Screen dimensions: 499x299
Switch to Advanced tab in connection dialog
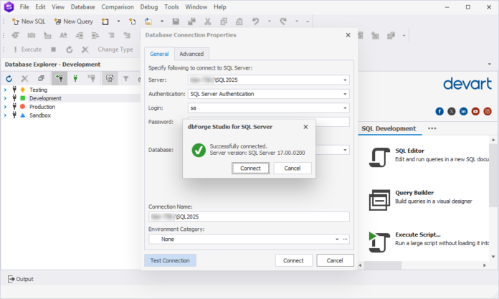(x=191, y=54)
